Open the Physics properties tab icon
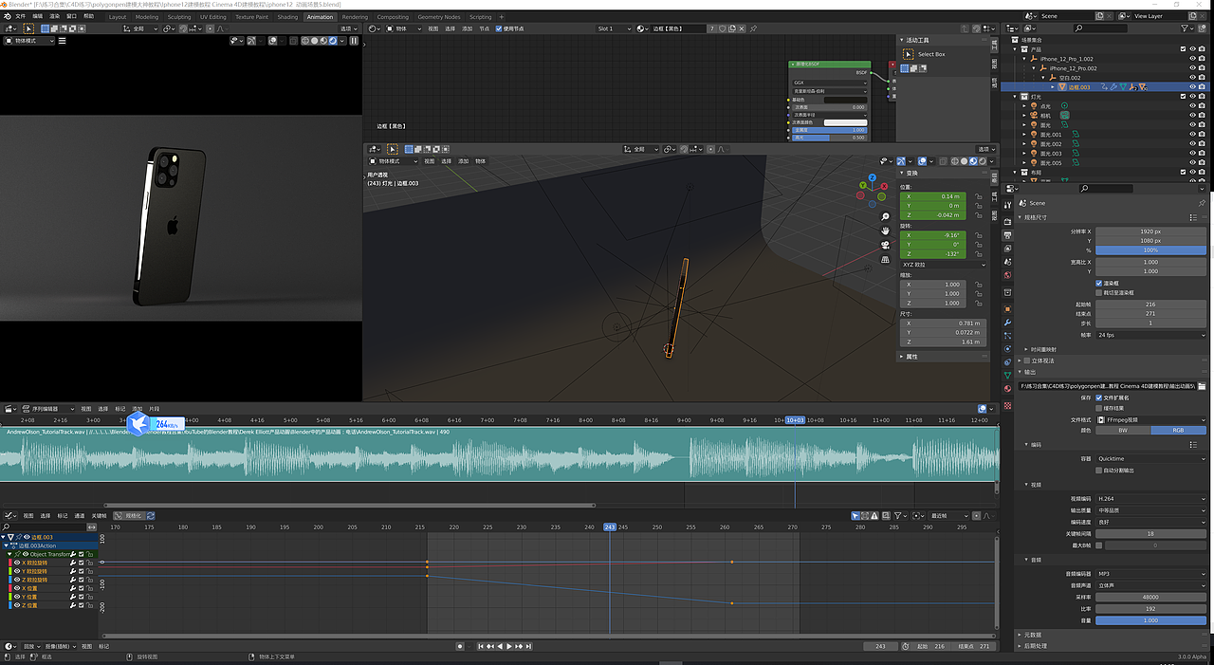 coord(1007,348)
